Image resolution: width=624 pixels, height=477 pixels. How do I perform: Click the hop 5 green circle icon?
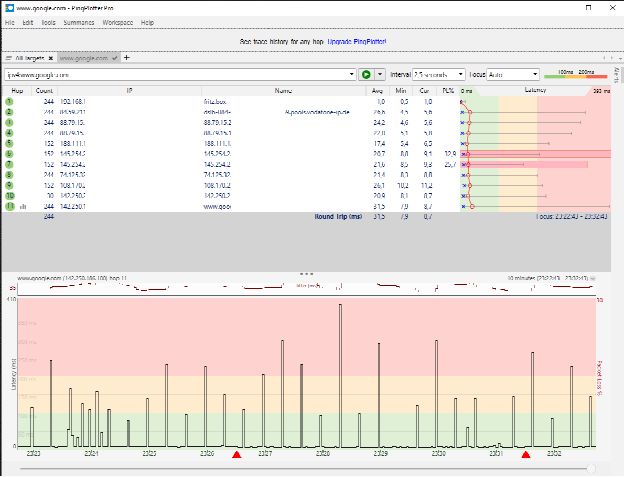(x=9, y=144)
